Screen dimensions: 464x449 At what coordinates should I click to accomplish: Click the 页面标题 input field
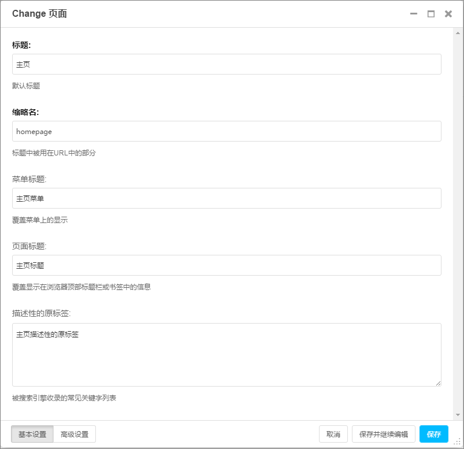pyautogui.click(x=227, y=265)
